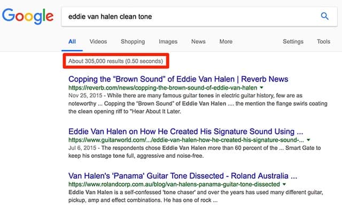342x217 pixels.
Task: Click the About 305,000 results stats text
Action: click(116, 61)
